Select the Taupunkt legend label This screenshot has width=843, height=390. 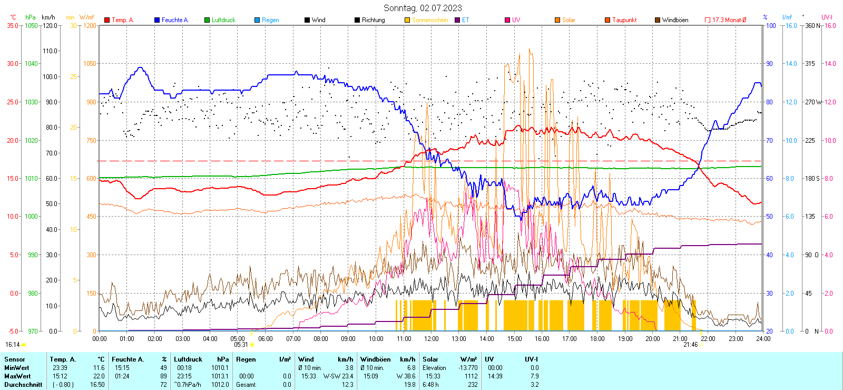(x=624, y=20)
